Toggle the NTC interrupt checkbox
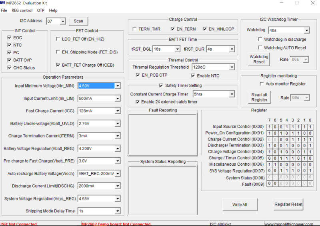Screen dimensions: 320x226 point(9,45)
